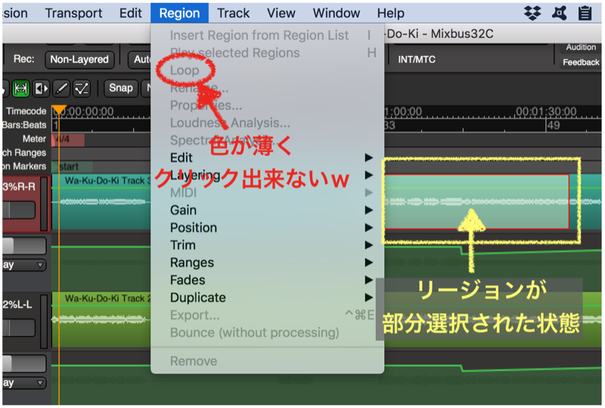
Task: Open the Edit menu in menu bar
Action: click(x=130, y=13)
